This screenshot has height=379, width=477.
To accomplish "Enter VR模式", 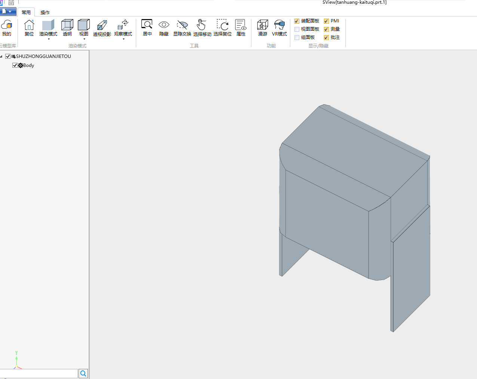I will 279,28.
